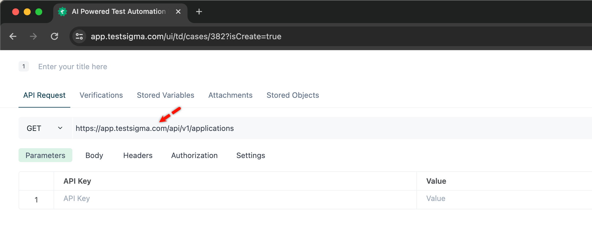Open the Verifications tab
Image resolution: width=592 pixels, height=248 pixels.
(101, 95)
